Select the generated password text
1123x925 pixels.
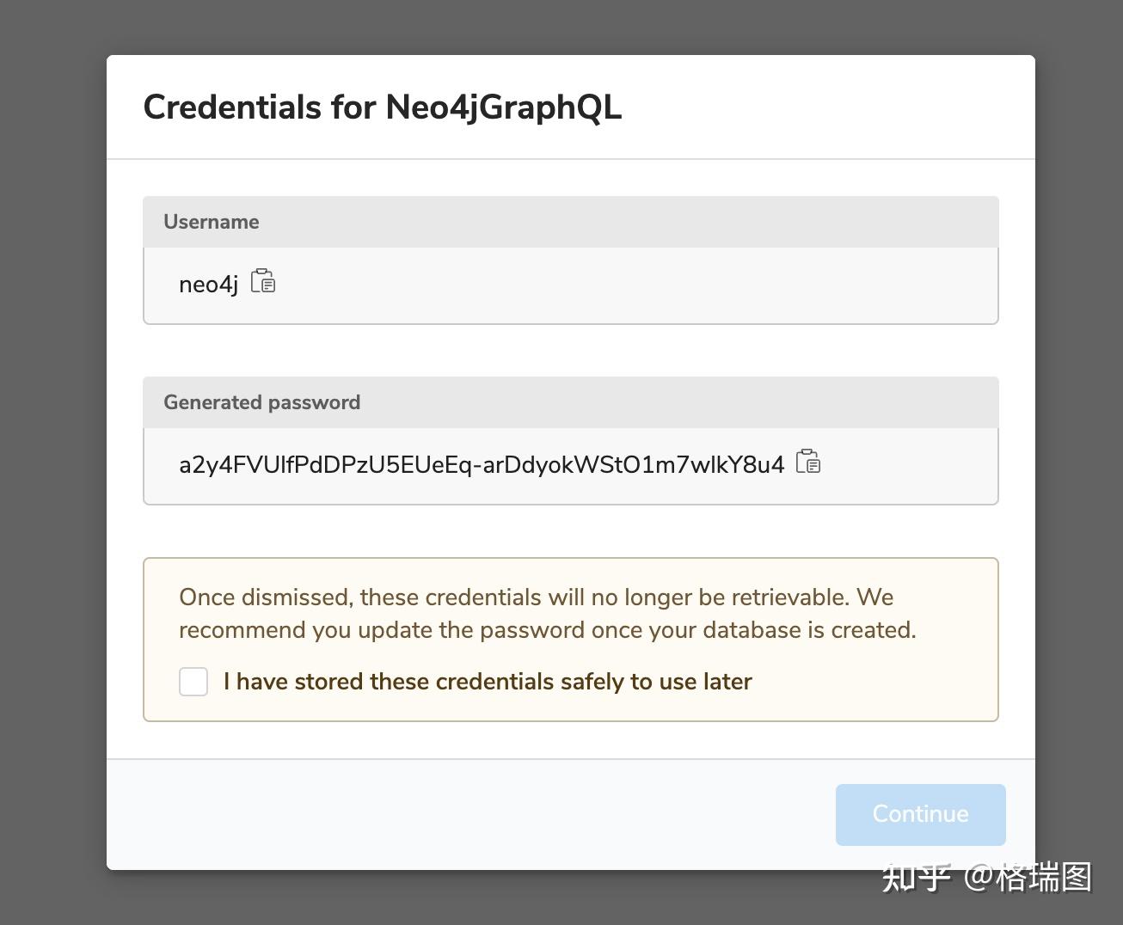tap(482, 463)
